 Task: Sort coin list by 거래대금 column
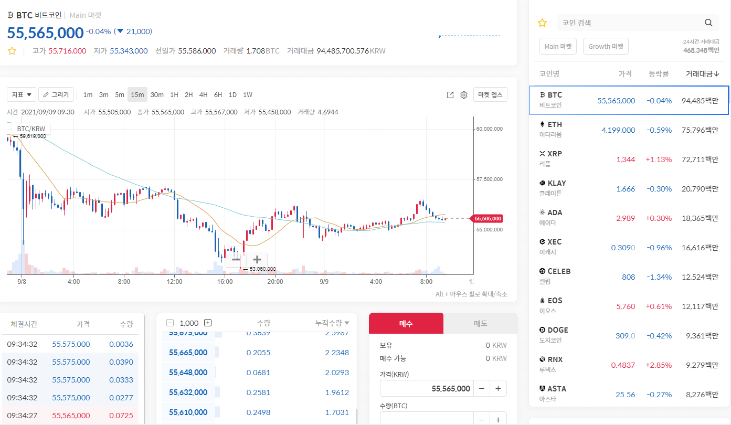702,74
